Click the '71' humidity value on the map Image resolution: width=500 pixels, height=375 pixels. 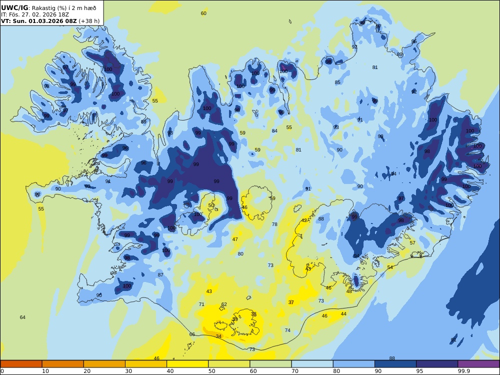pyautogui.click(x=201, y=304)
